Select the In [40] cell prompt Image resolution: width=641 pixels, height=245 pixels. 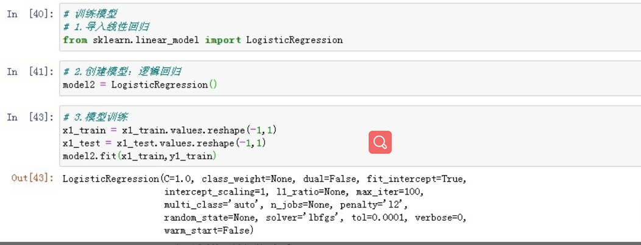30,14
